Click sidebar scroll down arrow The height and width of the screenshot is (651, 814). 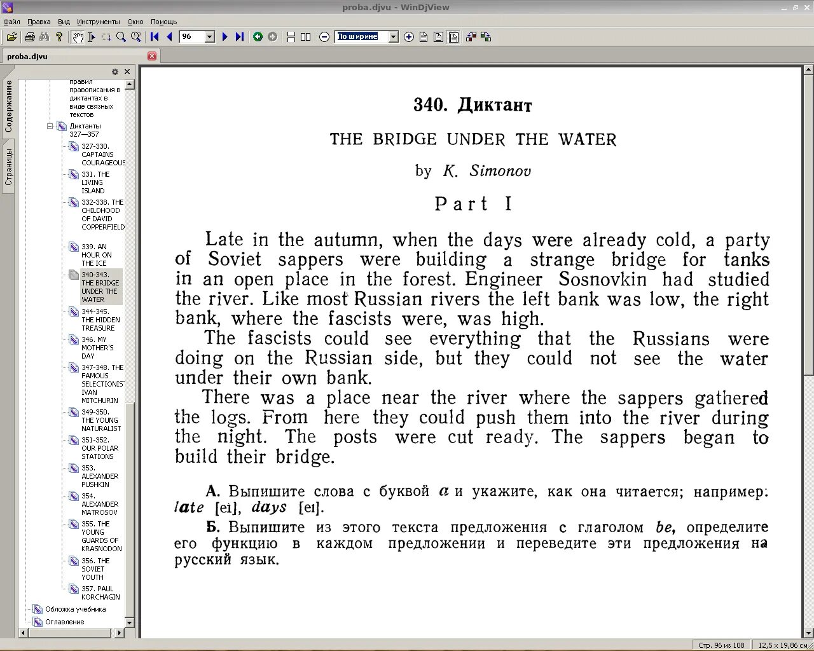130,623
